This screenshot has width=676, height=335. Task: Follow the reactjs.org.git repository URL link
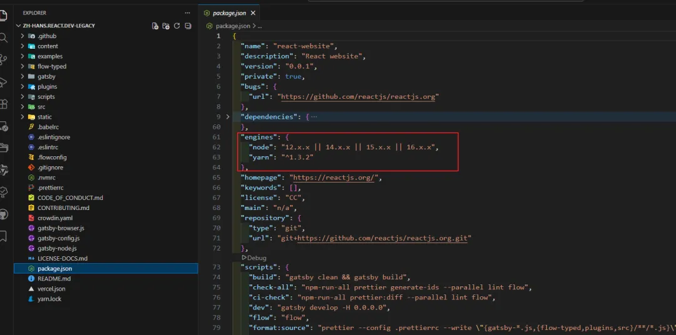tap(382, 238)
